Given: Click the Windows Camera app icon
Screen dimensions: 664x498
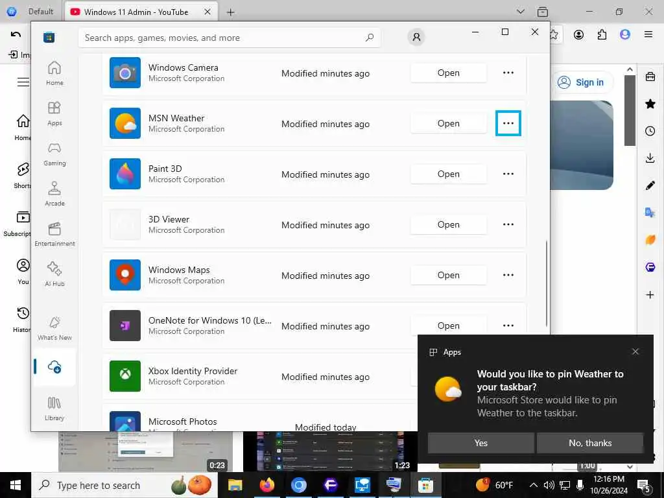Looking at the screenshot, I should 125,73.
